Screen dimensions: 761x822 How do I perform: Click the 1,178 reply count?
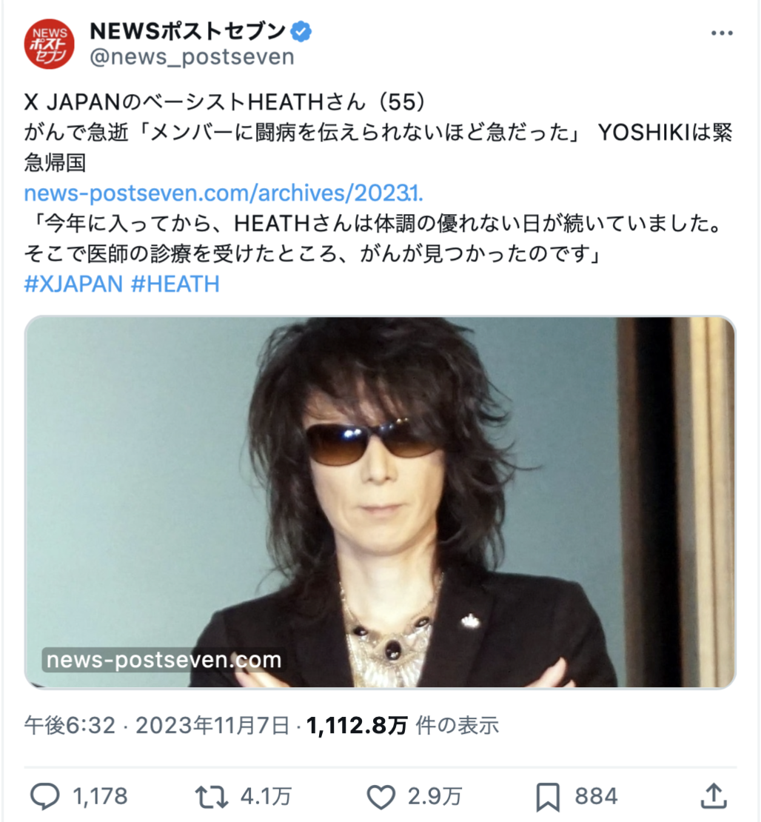[100, 796]
